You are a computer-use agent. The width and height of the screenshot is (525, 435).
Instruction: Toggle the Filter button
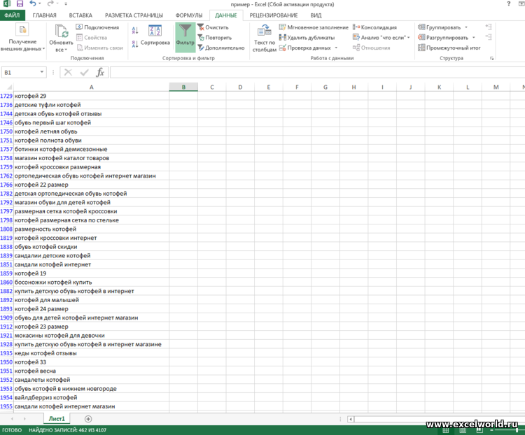click(185, 37)
